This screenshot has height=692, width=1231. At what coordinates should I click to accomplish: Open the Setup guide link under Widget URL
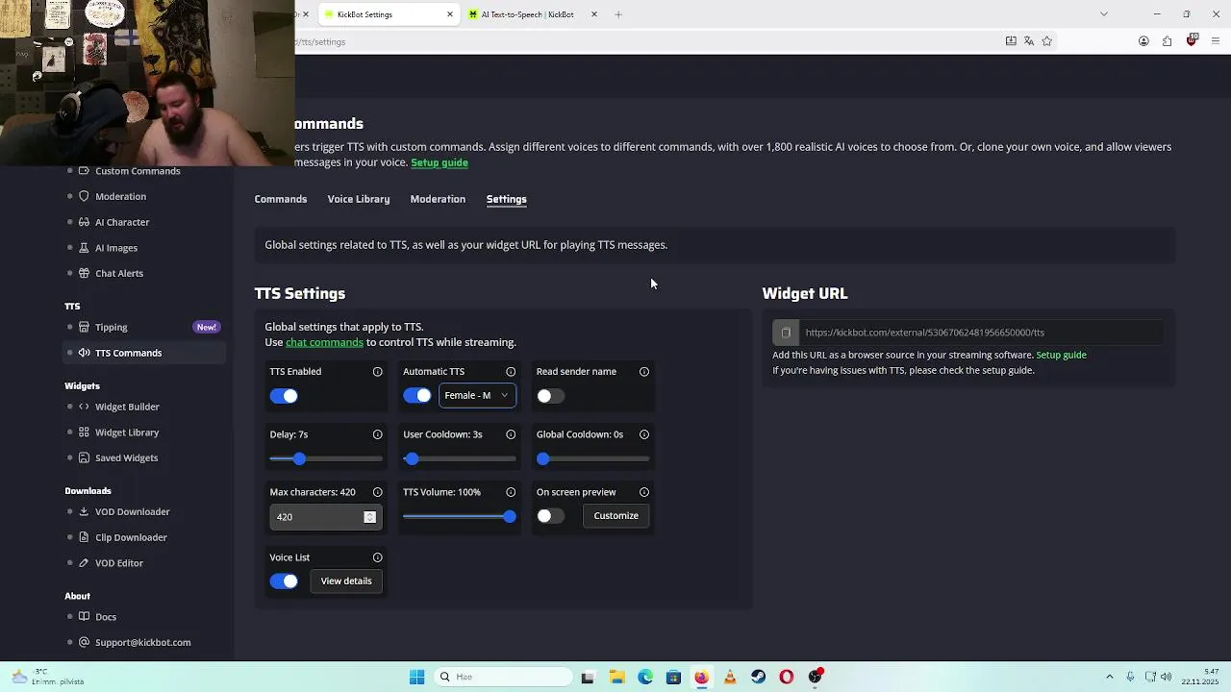tap(1061, 355)
